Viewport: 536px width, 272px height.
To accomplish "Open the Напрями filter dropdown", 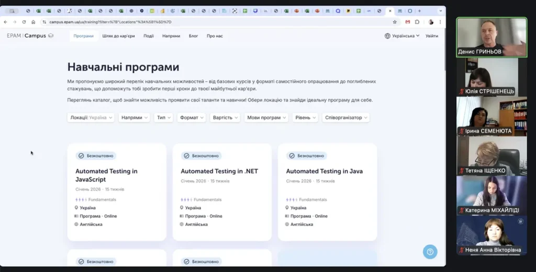I will 135,118.
